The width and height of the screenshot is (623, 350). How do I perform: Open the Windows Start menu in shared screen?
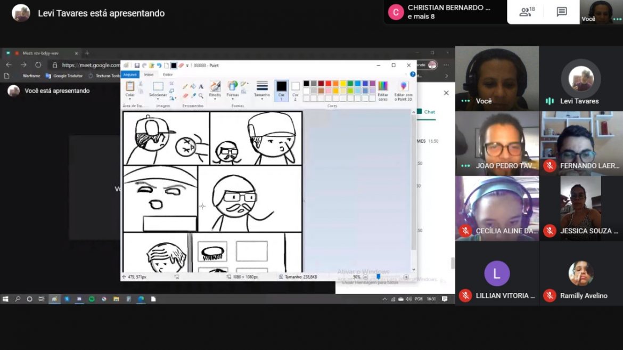click(5, 299)
